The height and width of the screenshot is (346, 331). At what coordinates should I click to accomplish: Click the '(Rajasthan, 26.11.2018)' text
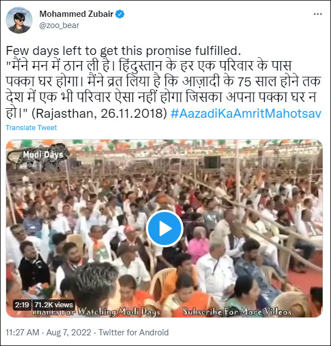point(99,114)
